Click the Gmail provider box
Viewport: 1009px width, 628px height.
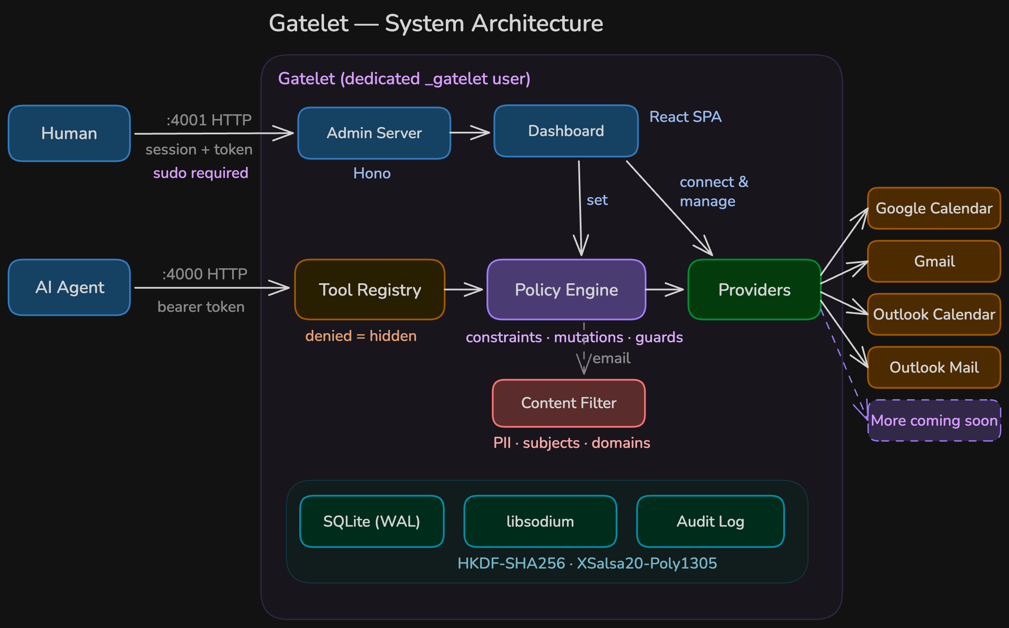(x=934, y=261)
